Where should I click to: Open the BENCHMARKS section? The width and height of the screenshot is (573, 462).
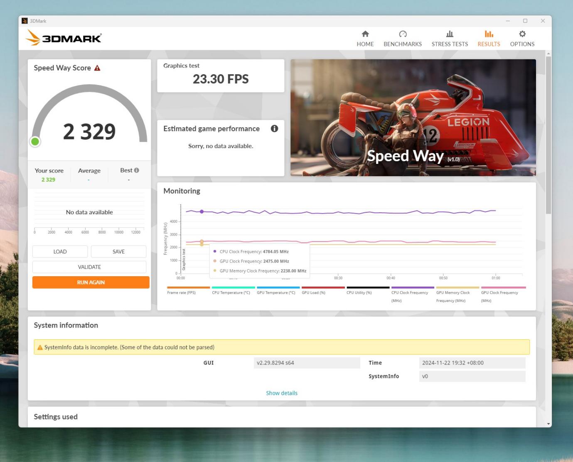402,39
